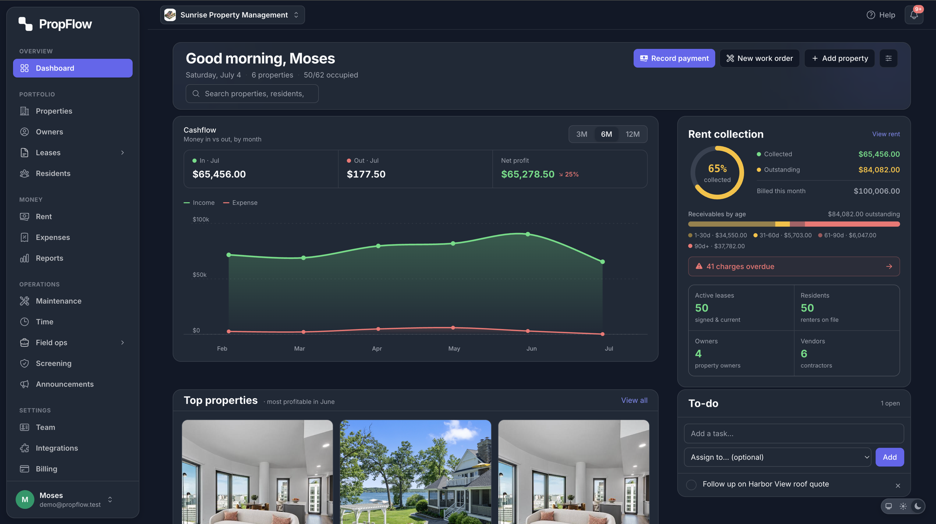The image size is (936, 524).
Task: Open the first top property photo
Action: [257, 472]
